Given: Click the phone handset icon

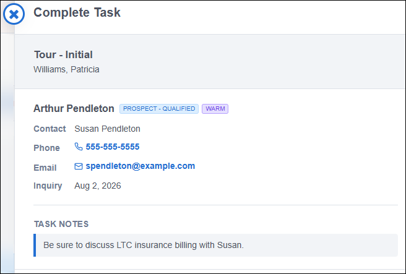Looking at the screenshot, I should 79,147.
